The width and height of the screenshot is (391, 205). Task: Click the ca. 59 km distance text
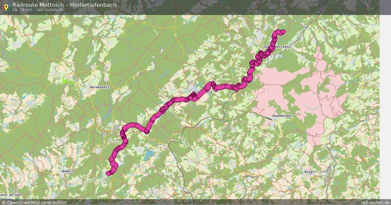coord(22,10)
